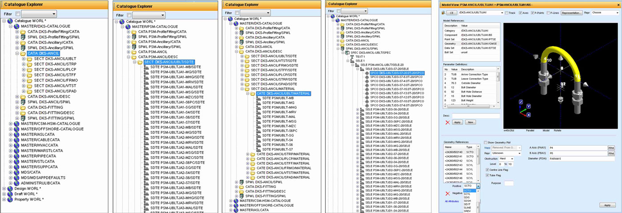This screenshot has width=622, height=213.
Task: Select SLINE in Positive type dropdown list
Action: (x=469, y=208)
